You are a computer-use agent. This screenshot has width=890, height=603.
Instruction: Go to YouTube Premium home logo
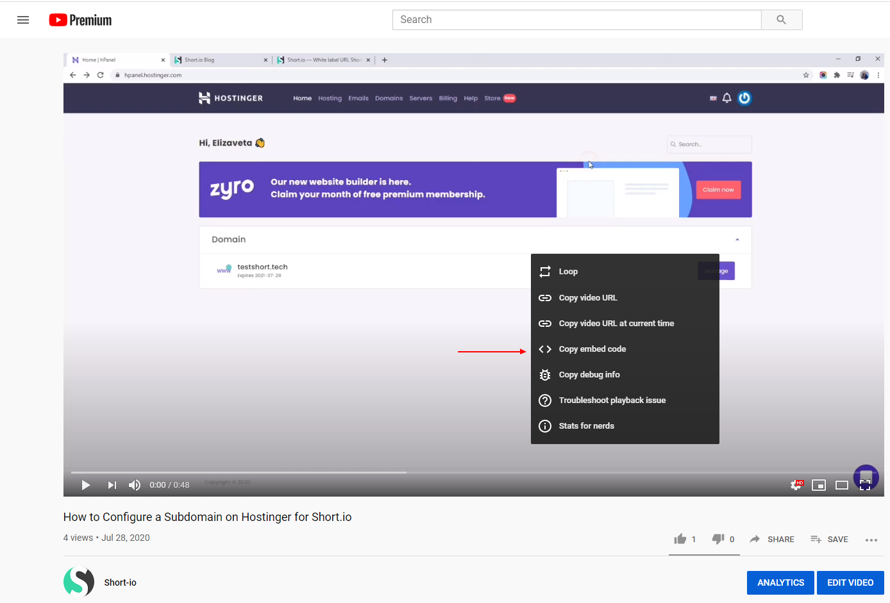[x=80, y=20]
